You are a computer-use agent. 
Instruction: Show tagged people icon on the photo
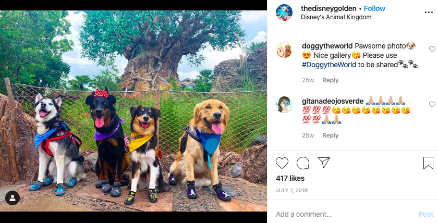click(13, 198)
